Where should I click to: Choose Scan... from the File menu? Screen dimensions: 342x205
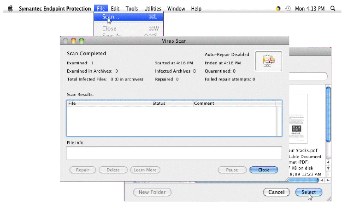129,17
